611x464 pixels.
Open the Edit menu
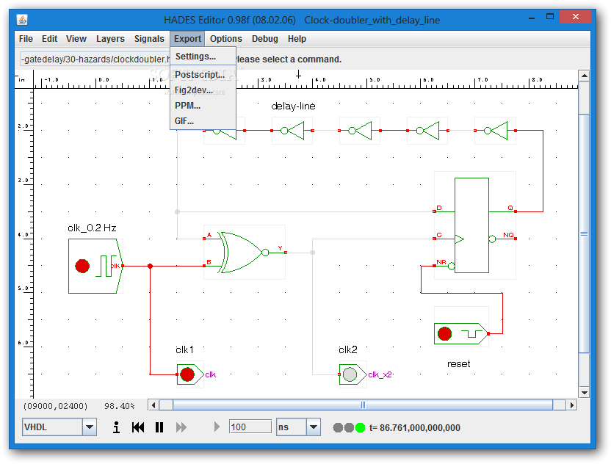pos(49,39)
